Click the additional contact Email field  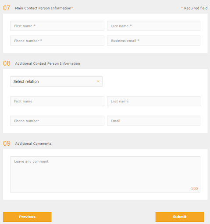[153, 121]
